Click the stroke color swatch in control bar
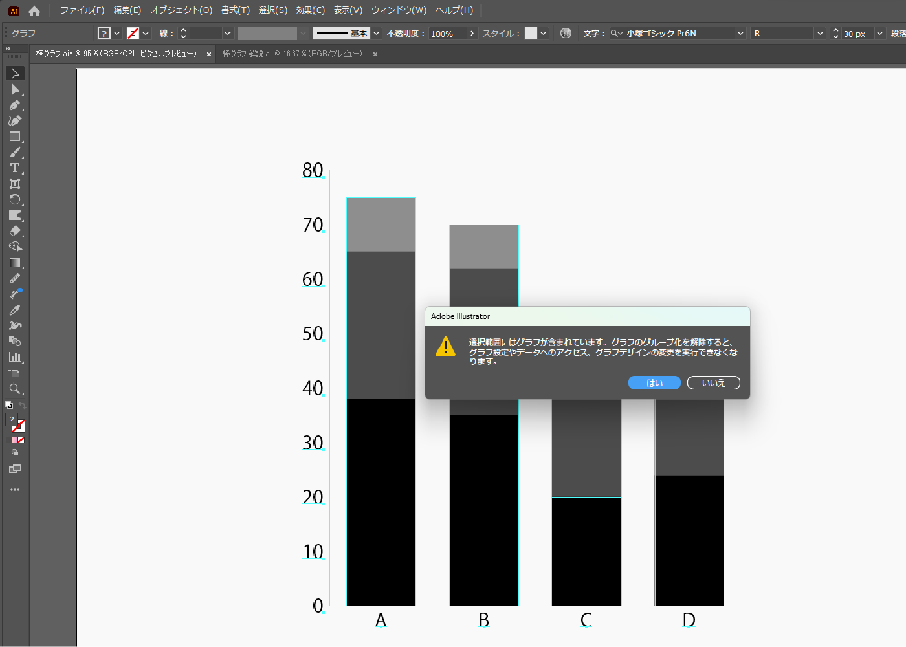 [133, 33]
